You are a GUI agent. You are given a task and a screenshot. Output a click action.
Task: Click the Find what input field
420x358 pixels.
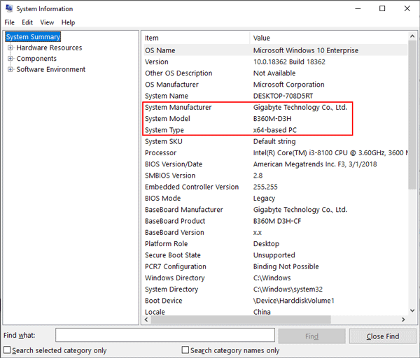click(x=165, y=335)
